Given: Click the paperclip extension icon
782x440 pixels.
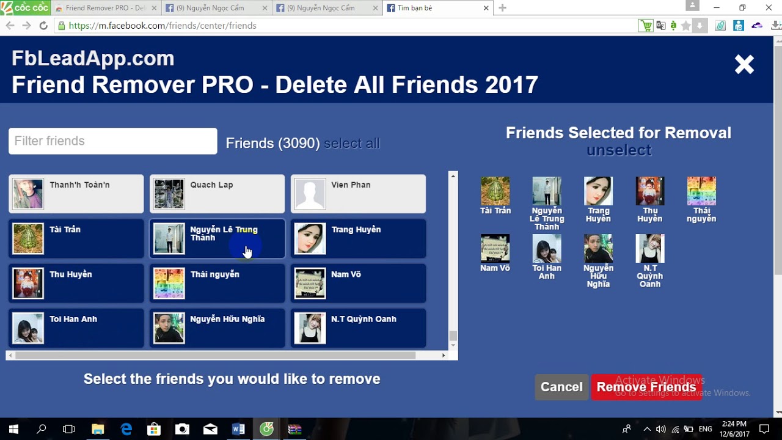Looking at the screenshot, I should (x=721, y=26).
